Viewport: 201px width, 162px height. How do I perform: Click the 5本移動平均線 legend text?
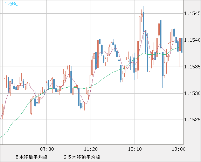[x=32, y=157]
